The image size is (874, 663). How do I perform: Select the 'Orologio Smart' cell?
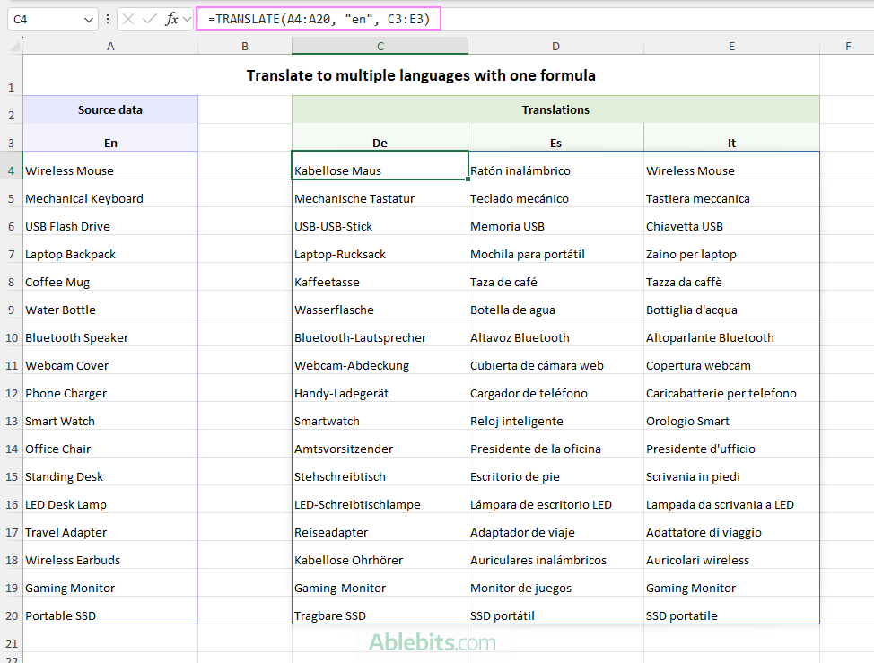(x=731, y=416)
